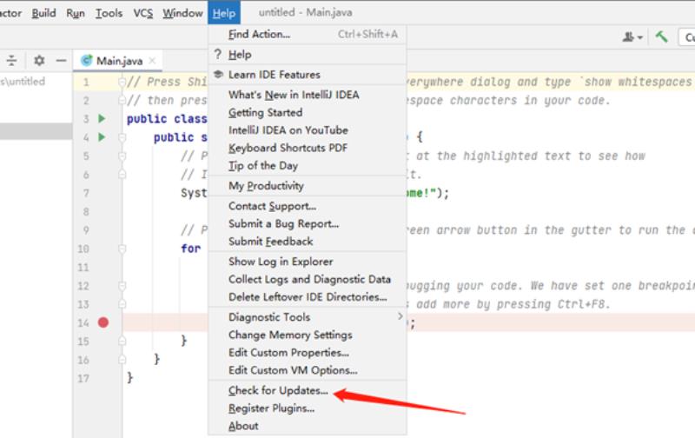This screenshot has height=438, width=695.
Task: Close the Main.java tab
Action: 152,61
